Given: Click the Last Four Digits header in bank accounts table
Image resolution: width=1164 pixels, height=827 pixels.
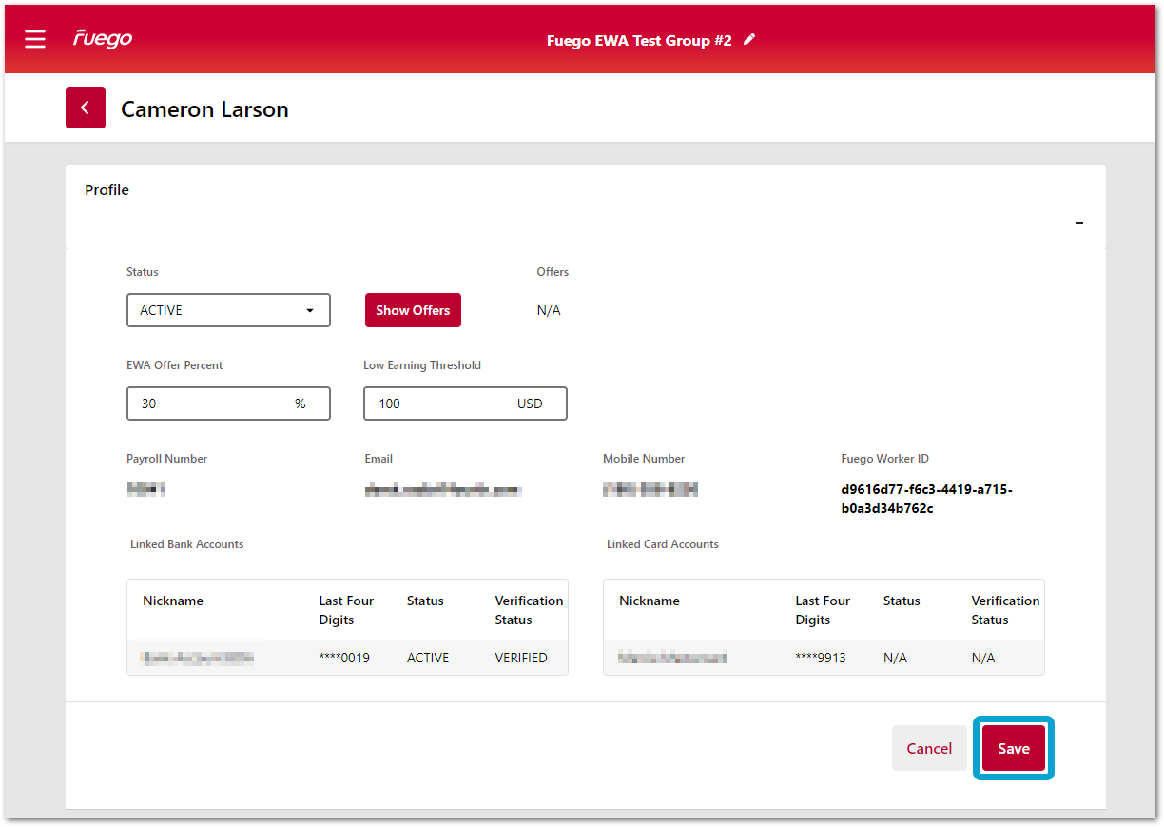Looking at the screenshot, I should 346,610.
